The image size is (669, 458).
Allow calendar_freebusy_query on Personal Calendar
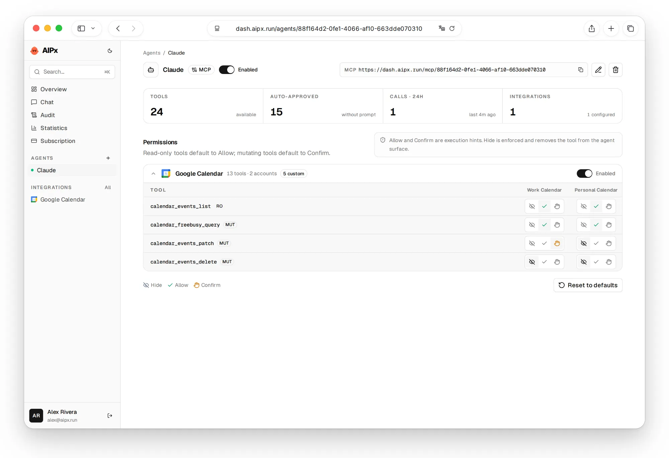[596, 225]
